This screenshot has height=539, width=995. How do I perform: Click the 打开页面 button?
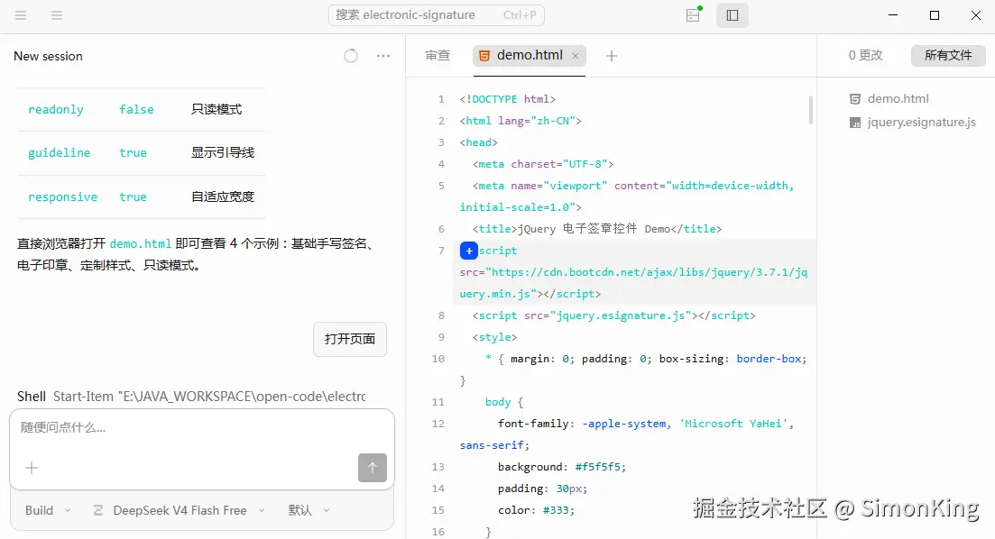tap(350, 339)
